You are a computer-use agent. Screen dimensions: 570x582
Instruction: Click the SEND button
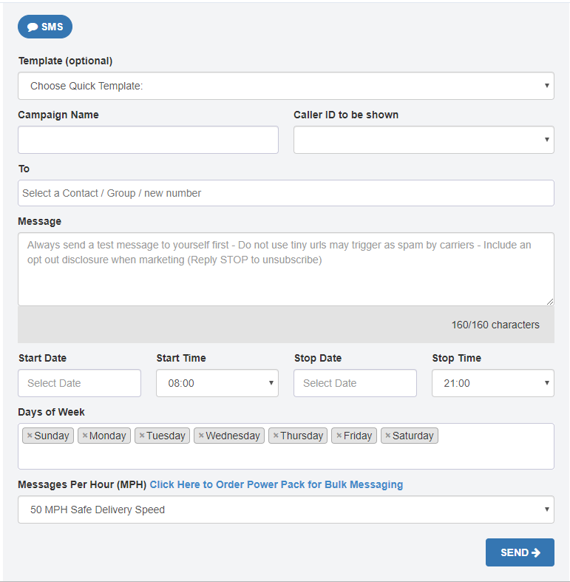click(x=520, y=552)
